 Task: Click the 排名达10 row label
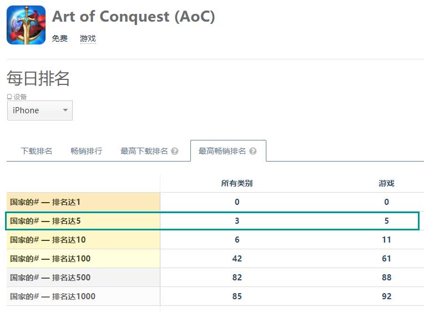[x=48, y=240]
